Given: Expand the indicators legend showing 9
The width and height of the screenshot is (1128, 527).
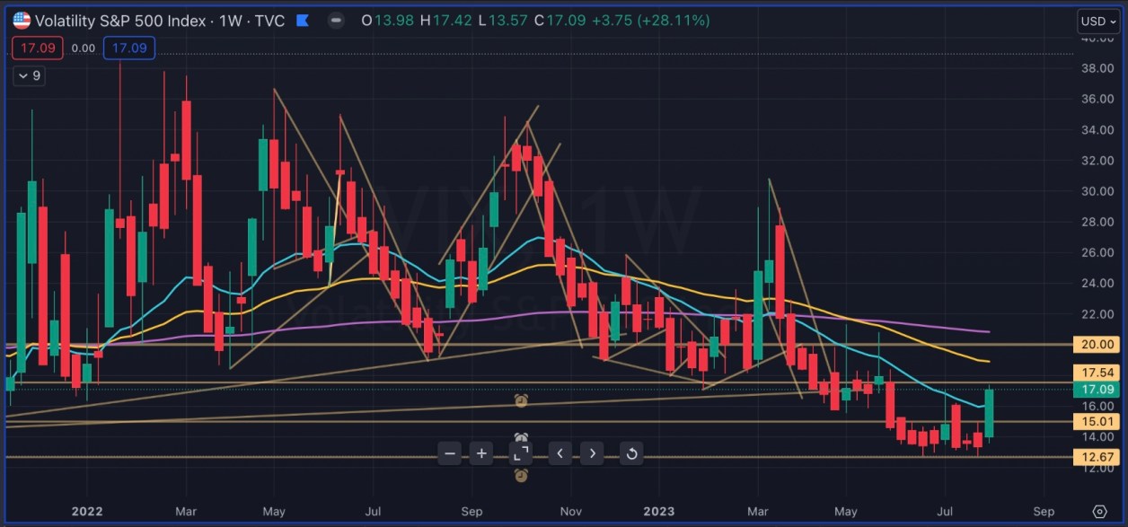Looking at the screenshot, I should [x=28, y=76].
